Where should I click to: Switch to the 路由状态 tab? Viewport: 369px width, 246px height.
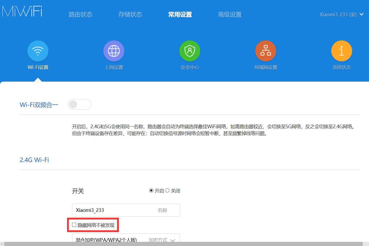pos(80,14)
